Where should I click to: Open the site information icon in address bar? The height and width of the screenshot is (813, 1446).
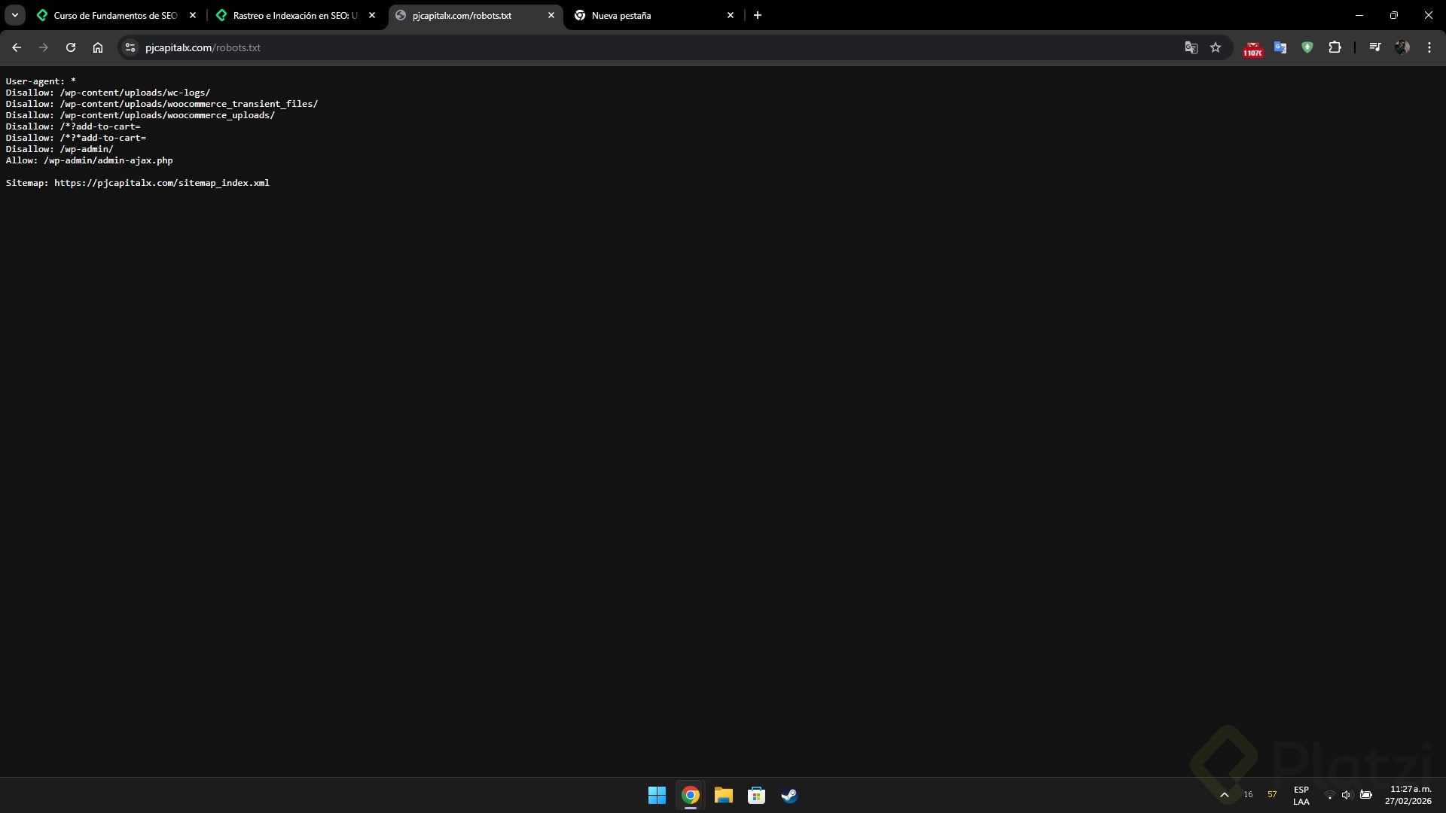tap(130, 47)
